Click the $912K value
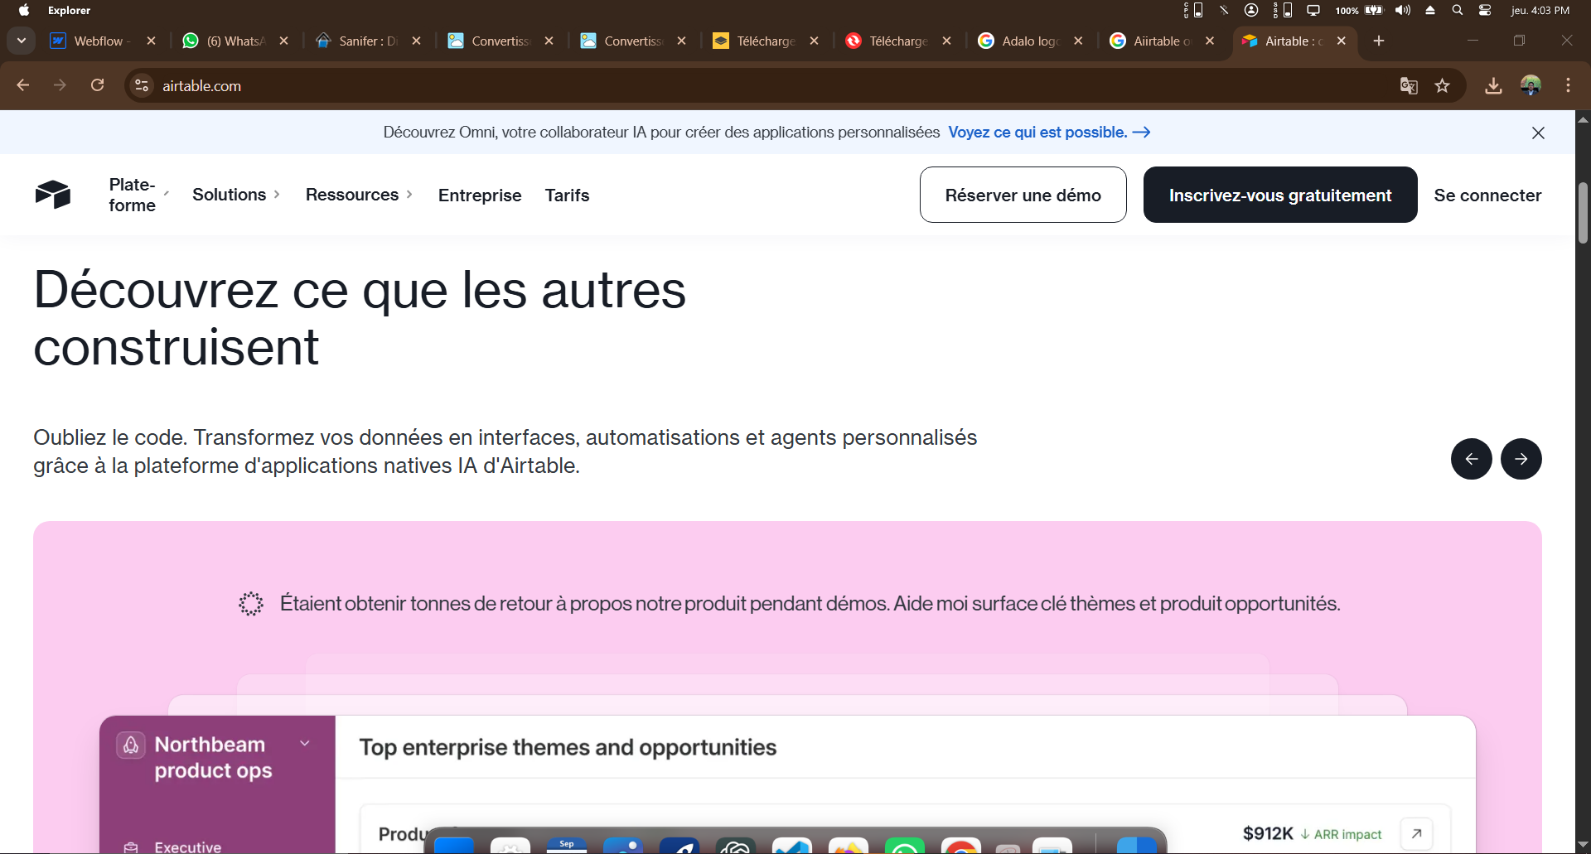The width and height of the screenshot is (1591, 854). point(1268,833)
